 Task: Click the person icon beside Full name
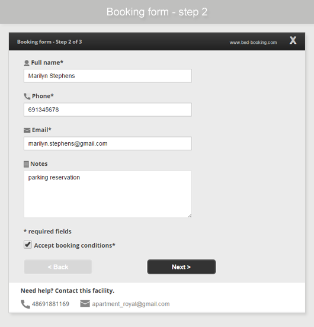tap(27, 63)
